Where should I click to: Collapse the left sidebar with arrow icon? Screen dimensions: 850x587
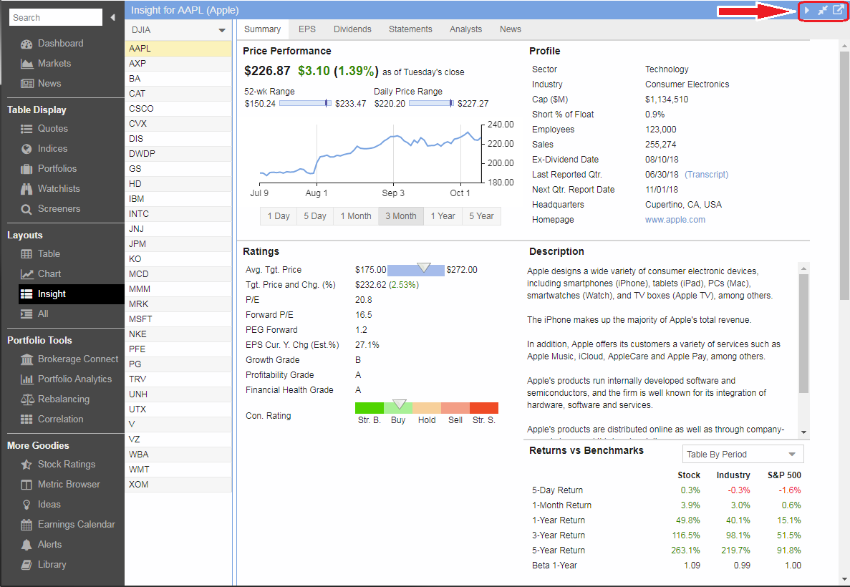click(x=113, y=17)
